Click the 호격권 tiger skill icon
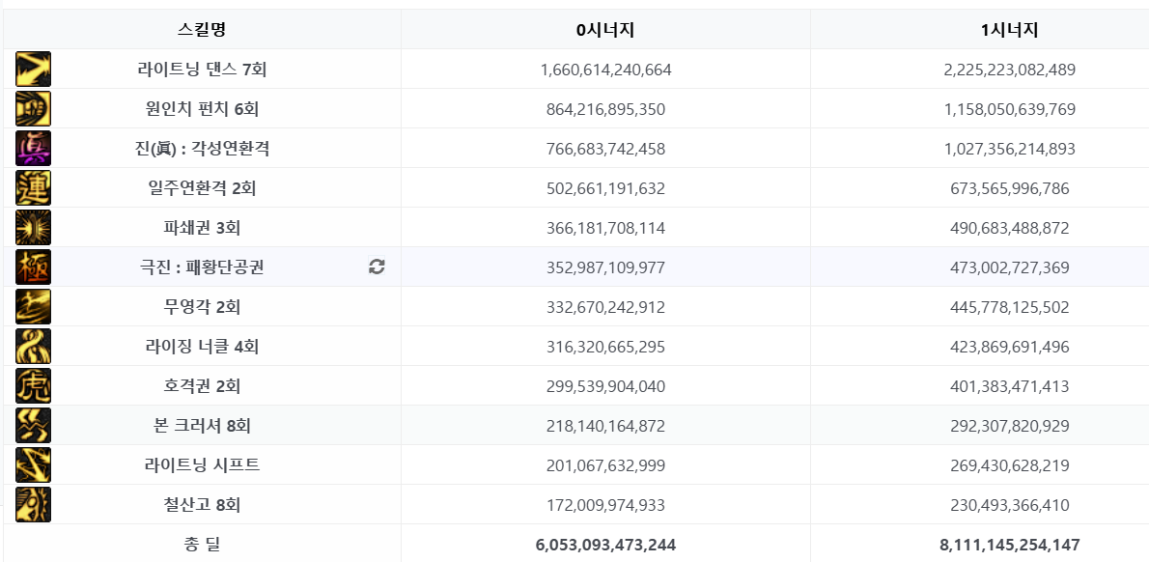Image resolution: width=1149 pixels, height=562 pixels. point(33,386)
